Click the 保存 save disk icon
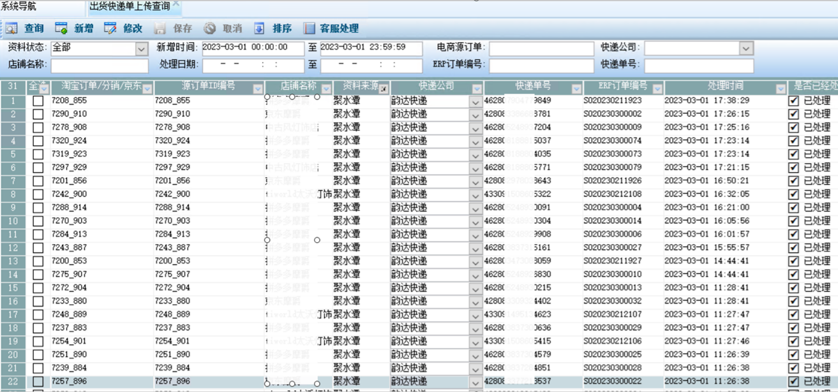This screenshot has width=838, height=392. tap(160, 29)
